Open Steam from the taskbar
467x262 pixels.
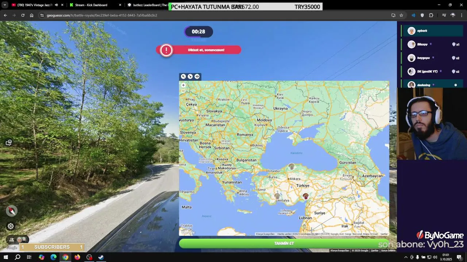[x=101, y=257]
